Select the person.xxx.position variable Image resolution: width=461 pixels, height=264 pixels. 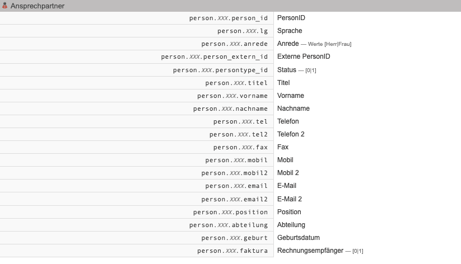coord(230,212)
